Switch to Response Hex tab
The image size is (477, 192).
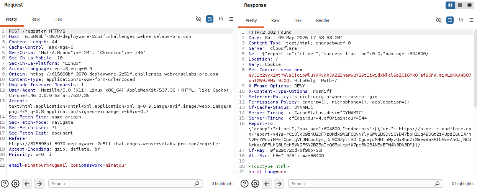298,20
